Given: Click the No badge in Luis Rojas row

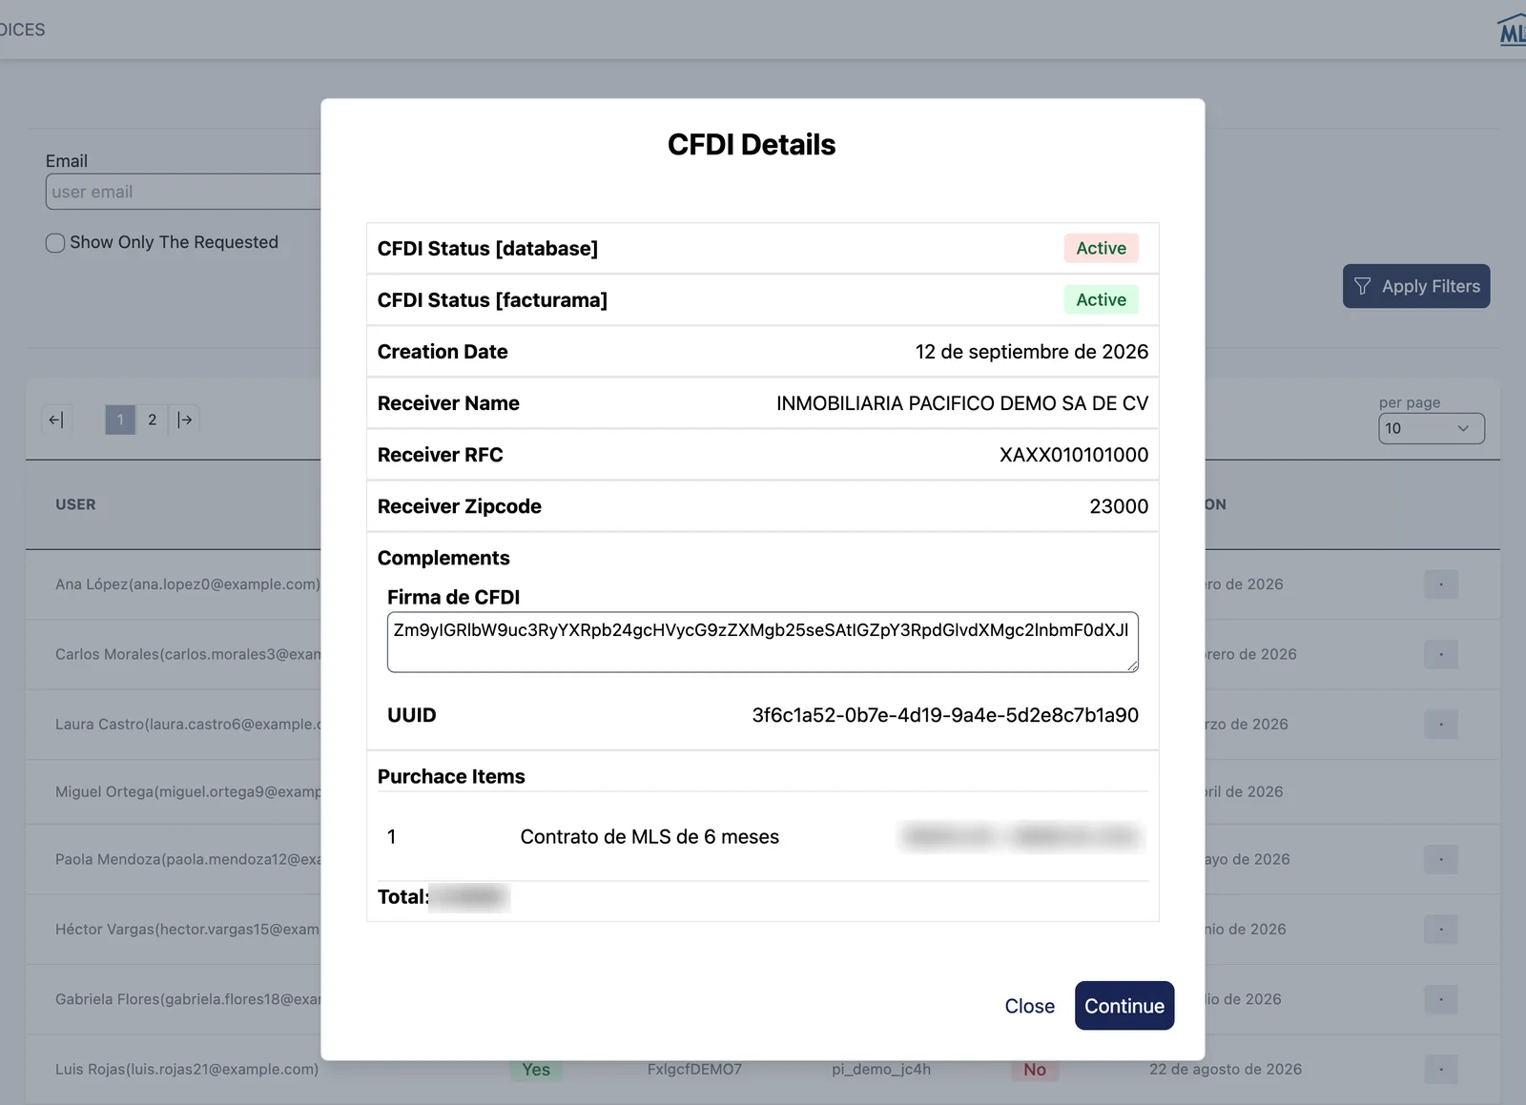Looking at the screenshot, I should coord(1035,1070).
